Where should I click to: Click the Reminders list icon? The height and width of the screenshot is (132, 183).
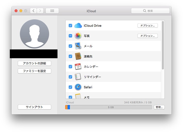pyautogui.click(x=78, y=77)
